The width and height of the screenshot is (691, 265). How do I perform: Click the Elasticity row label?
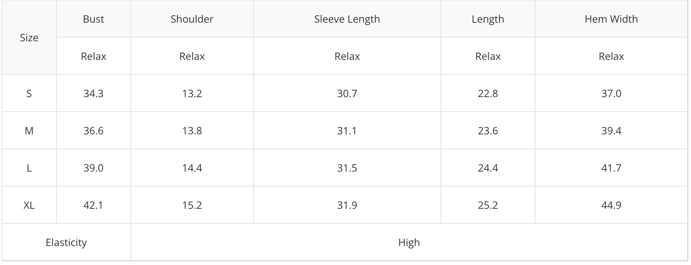click(x=66, y=242)
